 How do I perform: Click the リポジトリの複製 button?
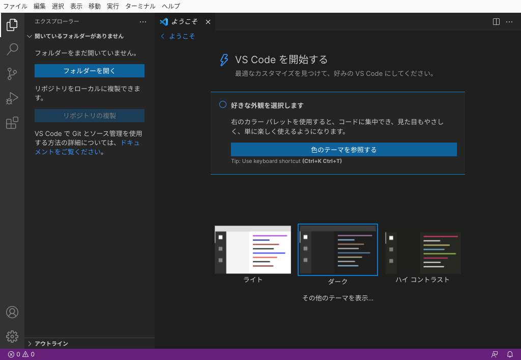[x=90, y=116]
